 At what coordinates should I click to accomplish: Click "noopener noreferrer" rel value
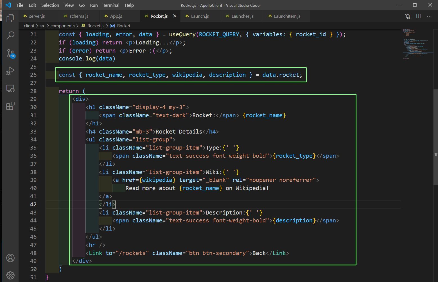click(281, 180)
